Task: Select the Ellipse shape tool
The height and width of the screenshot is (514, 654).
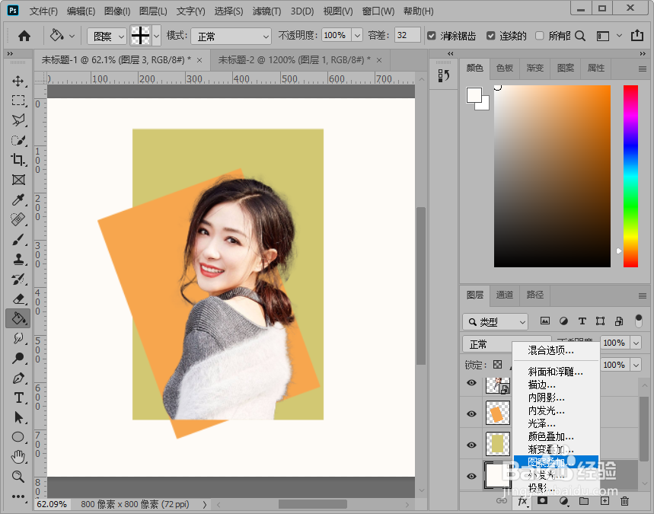Action: [18, 437]
